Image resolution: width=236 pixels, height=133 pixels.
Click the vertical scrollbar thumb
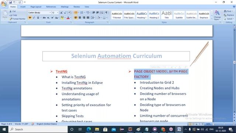click(x=235, y=62)
